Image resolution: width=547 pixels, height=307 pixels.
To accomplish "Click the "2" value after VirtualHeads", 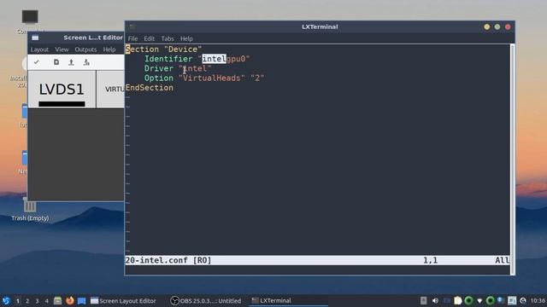I will tap(257, 78).
